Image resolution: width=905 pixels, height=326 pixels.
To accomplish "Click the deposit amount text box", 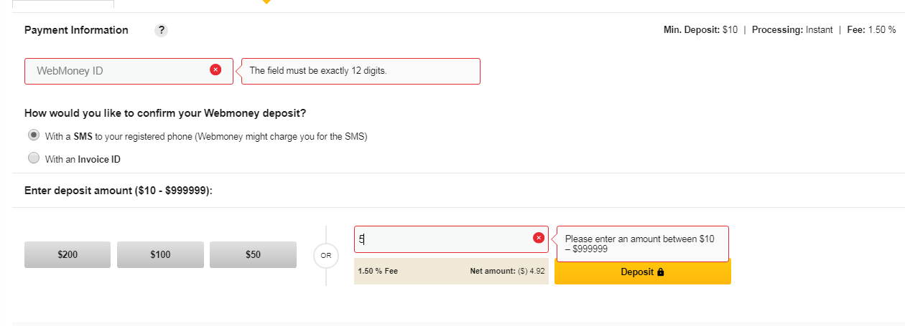I will [x=442, y=239].
